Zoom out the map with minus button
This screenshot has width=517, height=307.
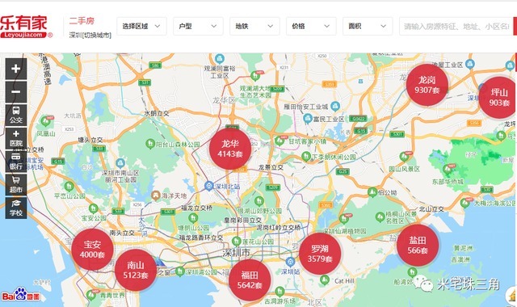click(x=16, y=91)
